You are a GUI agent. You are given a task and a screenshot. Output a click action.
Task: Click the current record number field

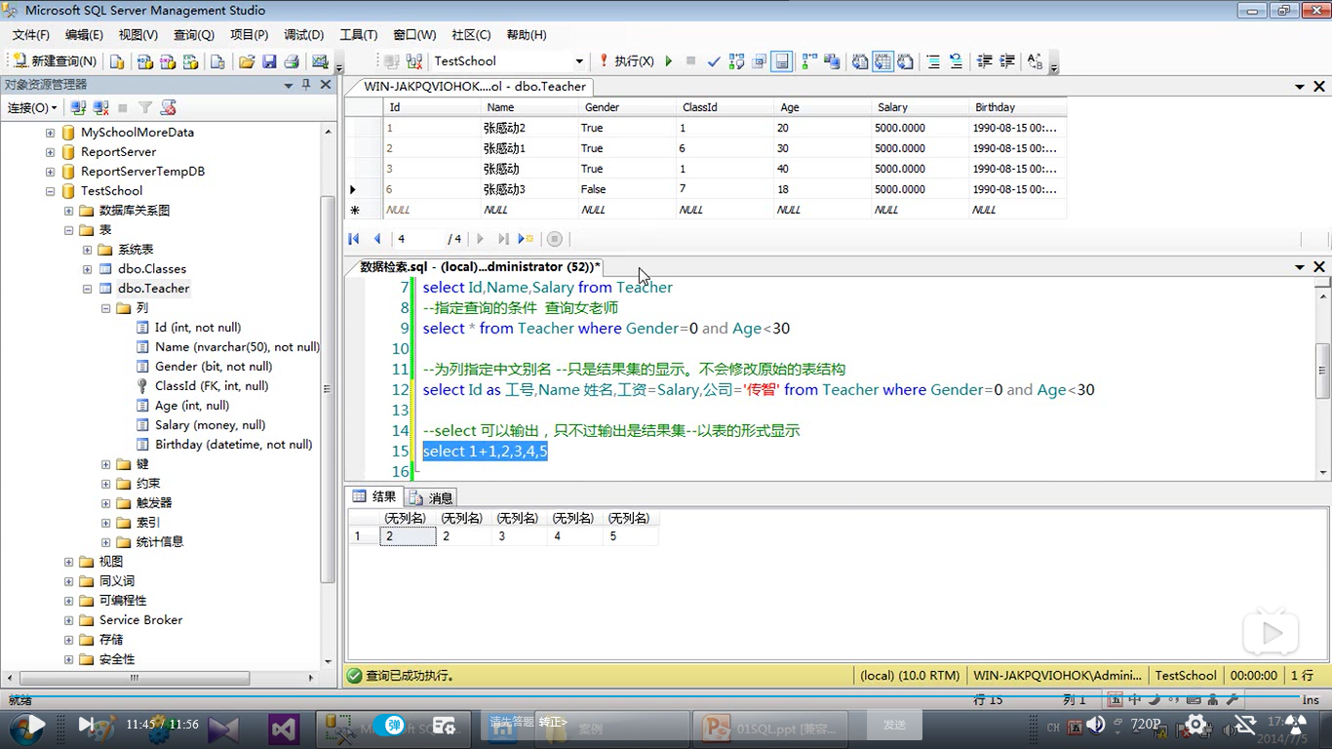[417, 239]
